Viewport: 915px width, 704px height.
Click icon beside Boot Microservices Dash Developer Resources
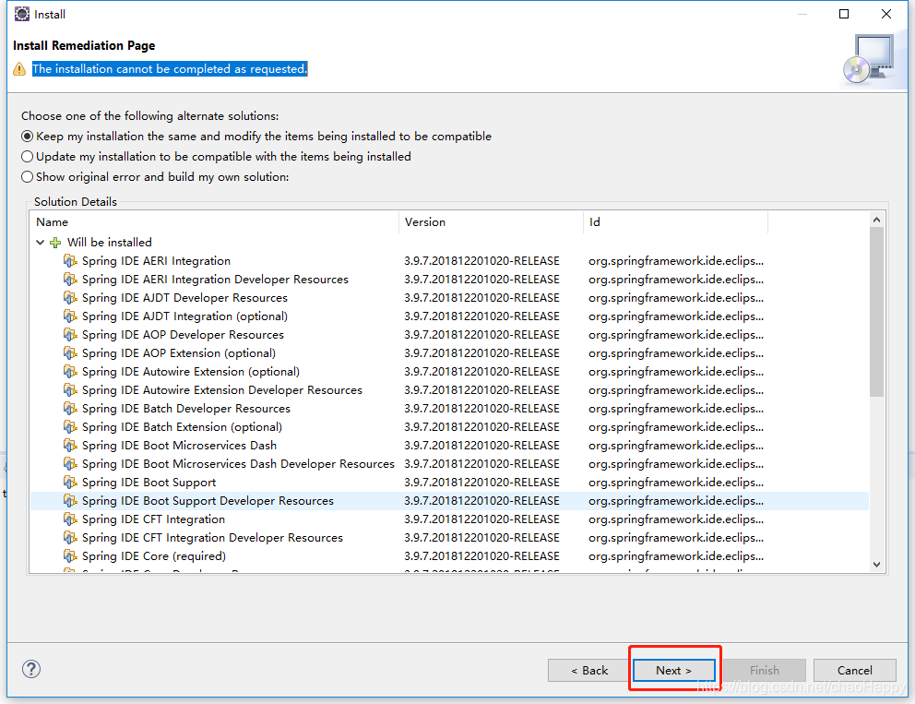[70, 463]
